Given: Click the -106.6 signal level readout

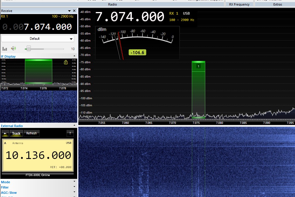Looking at the screenshot, I should [137, 53].
